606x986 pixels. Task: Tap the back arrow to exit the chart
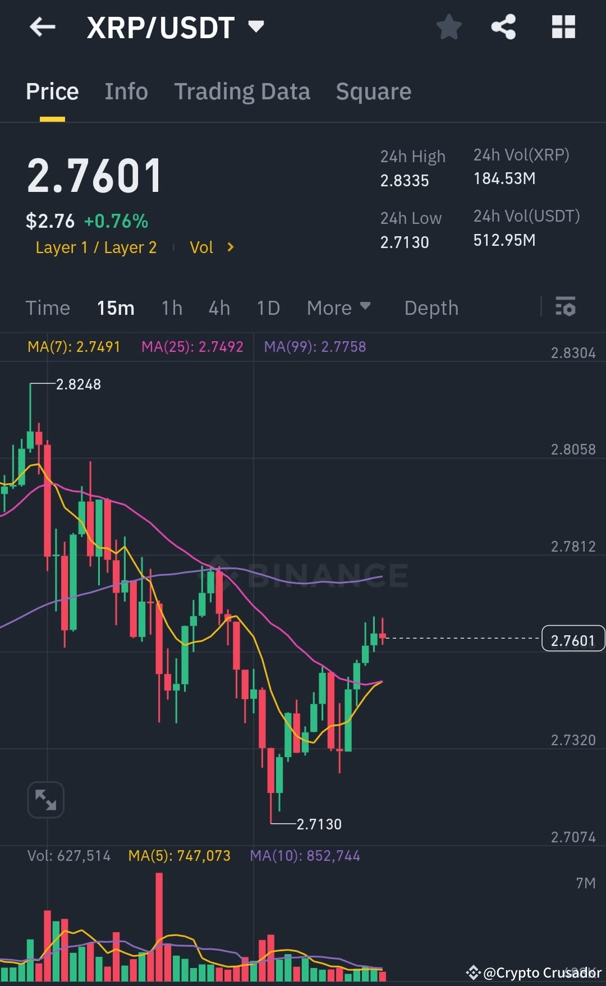43,26
